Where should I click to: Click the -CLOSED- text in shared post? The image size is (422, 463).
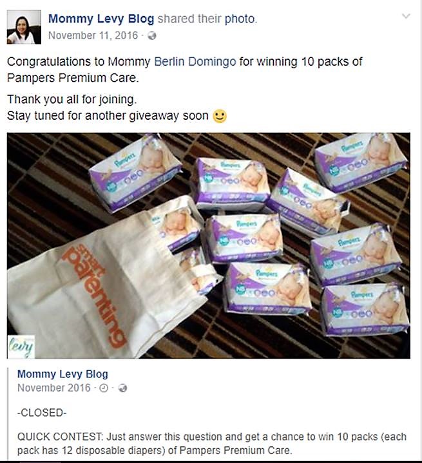[42, 413]
